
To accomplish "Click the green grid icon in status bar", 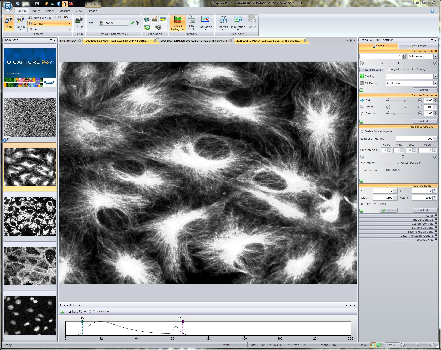I will pyautogui.click(x=379, y=345).
